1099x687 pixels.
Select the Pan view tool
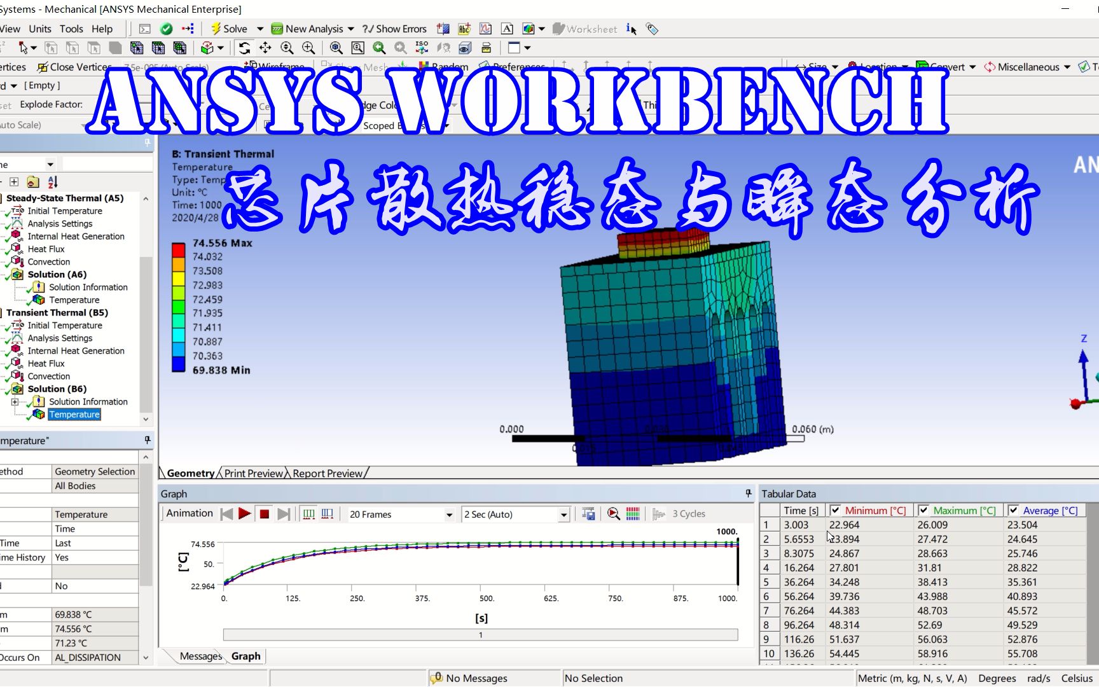point(265,48)
